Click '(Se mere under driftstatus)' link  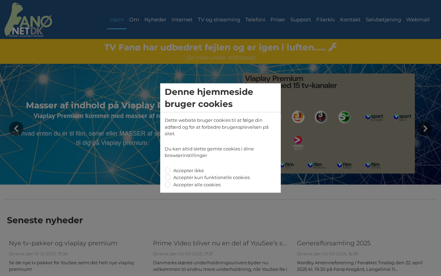[220, 58]
